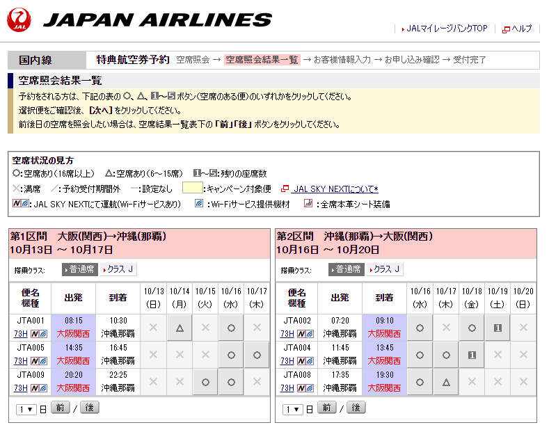Click the 08:15 大阪関西 departure cell

pos(74,328)
